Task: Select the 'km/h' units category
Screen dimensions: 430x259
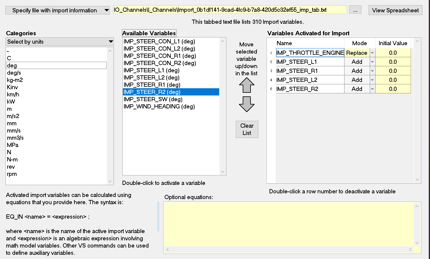Action: click(x=56, y=94)
